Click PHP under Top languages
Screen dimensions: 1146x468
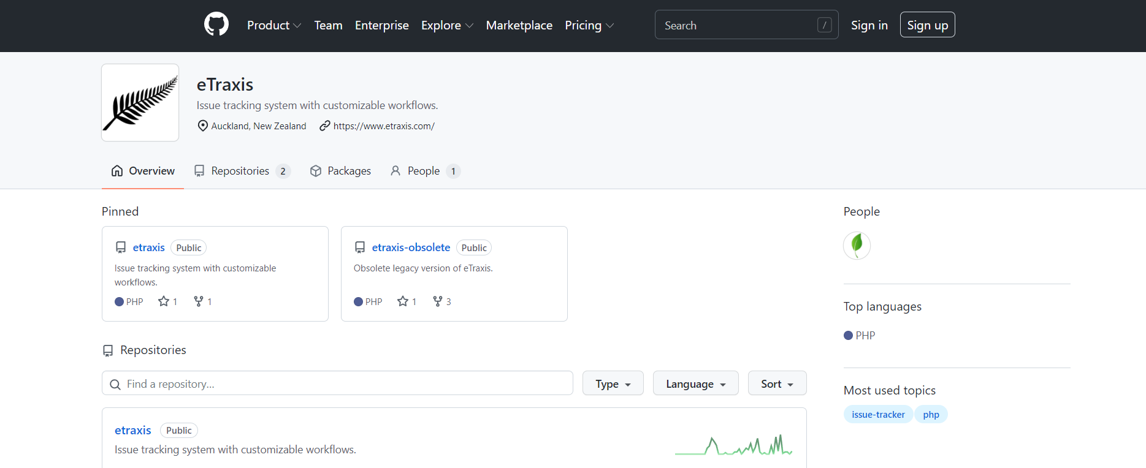click(860, 335)
